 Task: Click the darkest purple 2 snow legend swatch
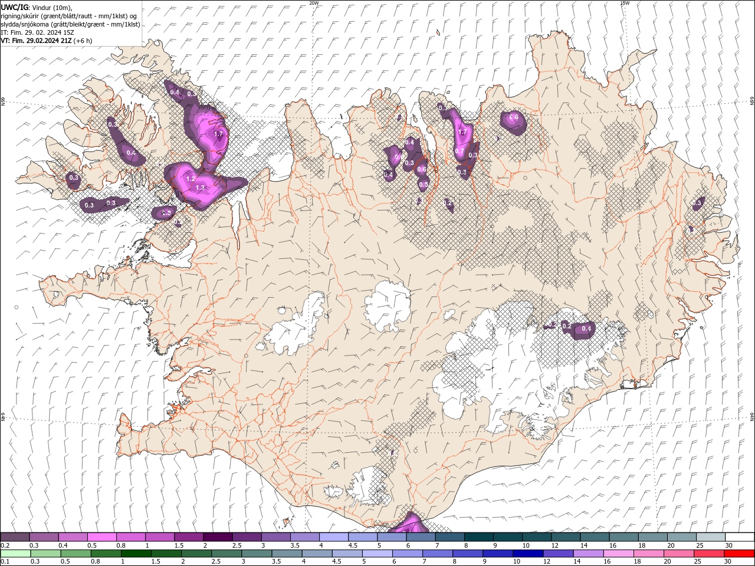[x=218, y=537]
